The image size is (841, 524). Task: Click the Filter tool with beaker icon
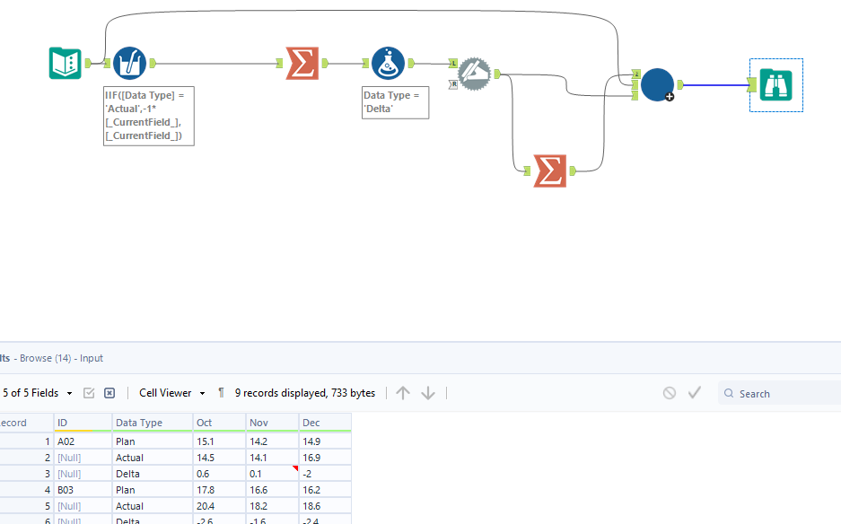click(x=390, y=63)
